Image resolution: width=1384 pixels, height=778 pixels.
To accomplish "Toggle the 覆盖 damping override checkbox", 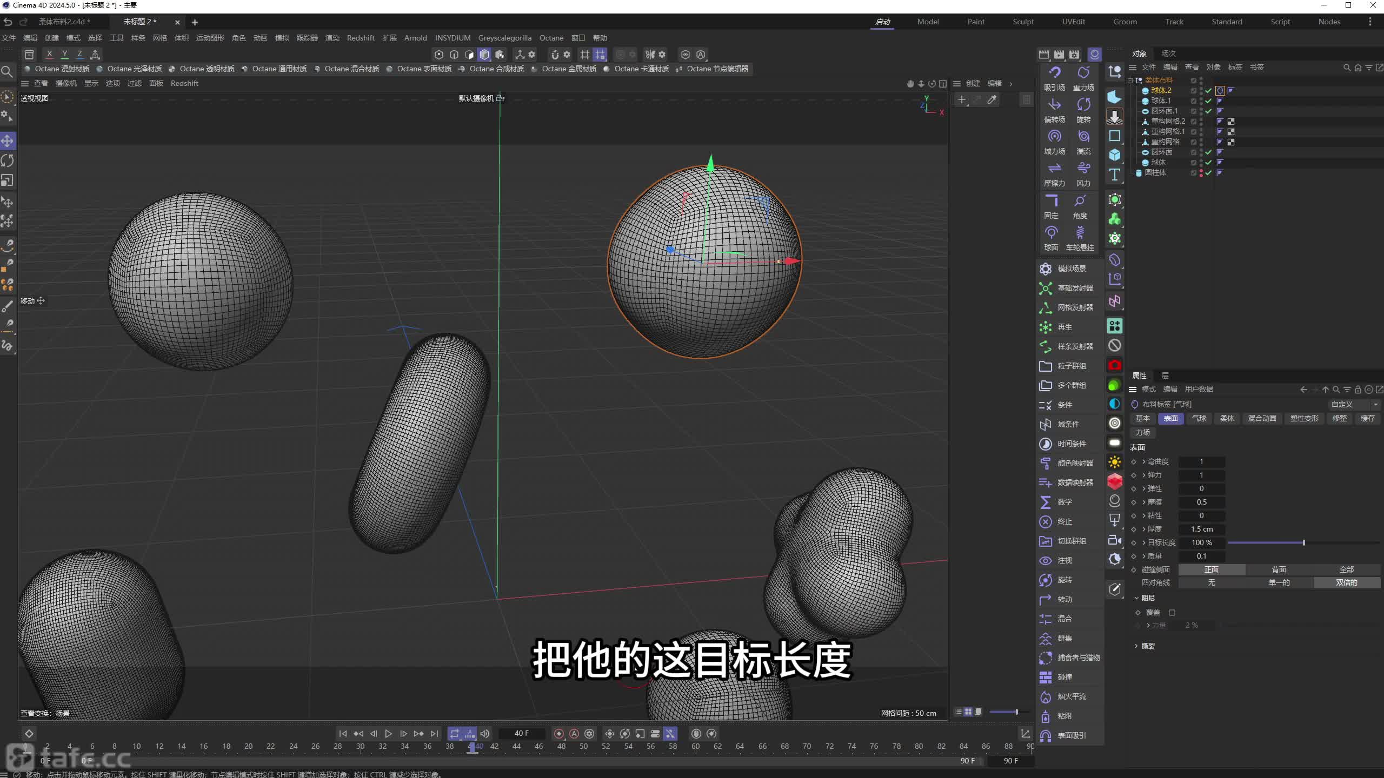I will click(1172, 612).
